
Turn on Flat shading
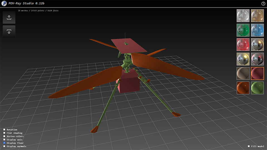coord(4,133)
